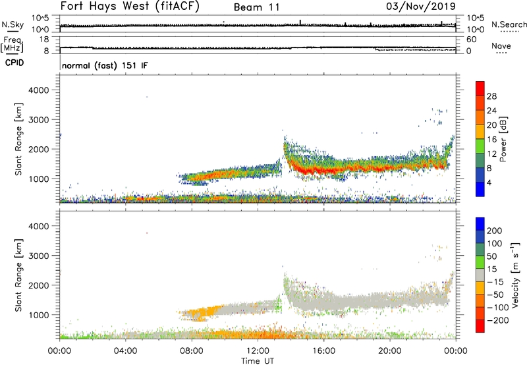
Task: Click the 'Time UT' axis title
Action: click(x=258, y=361)
